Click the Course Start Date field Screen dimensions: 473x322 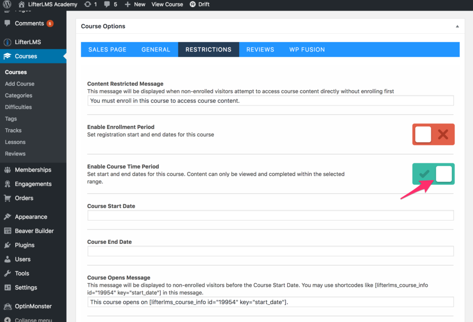pos(271,216)
